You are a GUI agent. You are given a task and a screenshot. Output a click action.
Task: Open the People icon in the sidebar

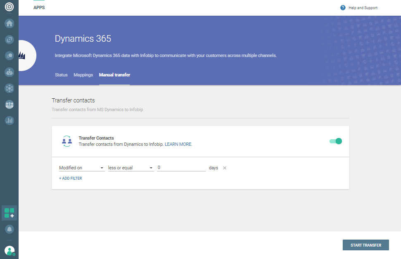pyautogui.click(x=9, y=105)
